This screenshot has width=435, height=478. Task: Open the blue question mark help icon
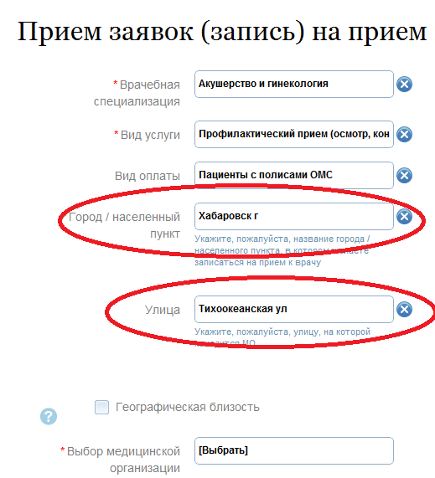click(49, 416)
